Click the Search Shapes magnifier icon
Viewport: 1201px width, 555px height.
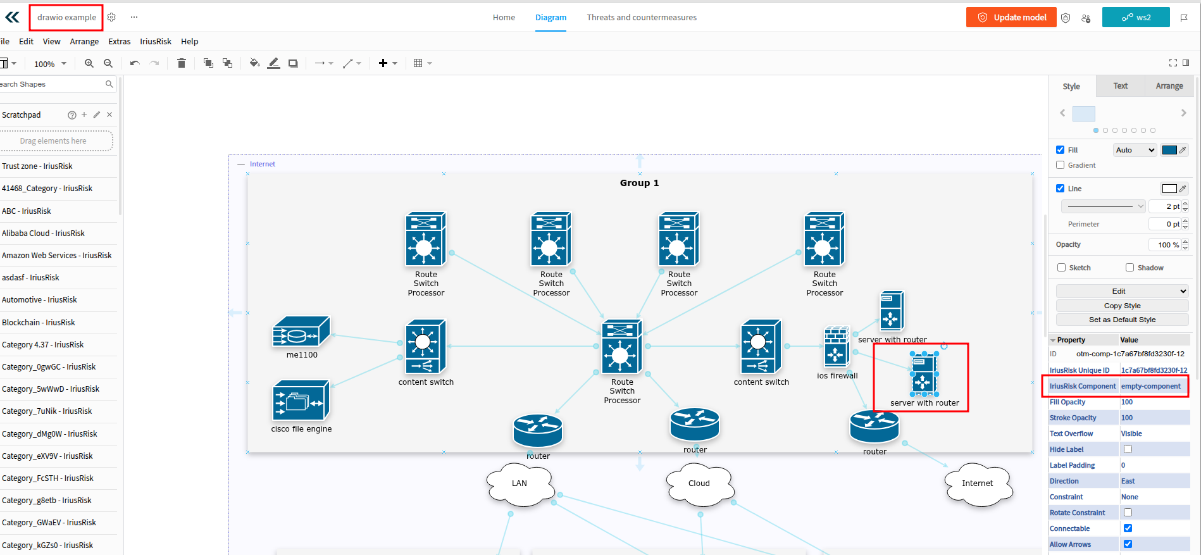109,84
